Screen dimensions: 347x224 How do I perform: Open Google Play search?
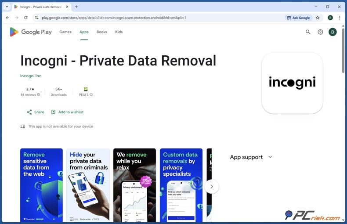tap(308, 32)
